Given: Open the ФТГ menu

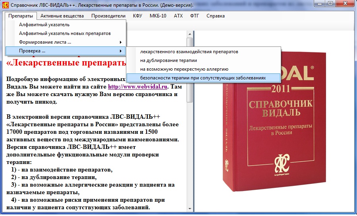Looking at the screenshot, I should coord(195,16).
